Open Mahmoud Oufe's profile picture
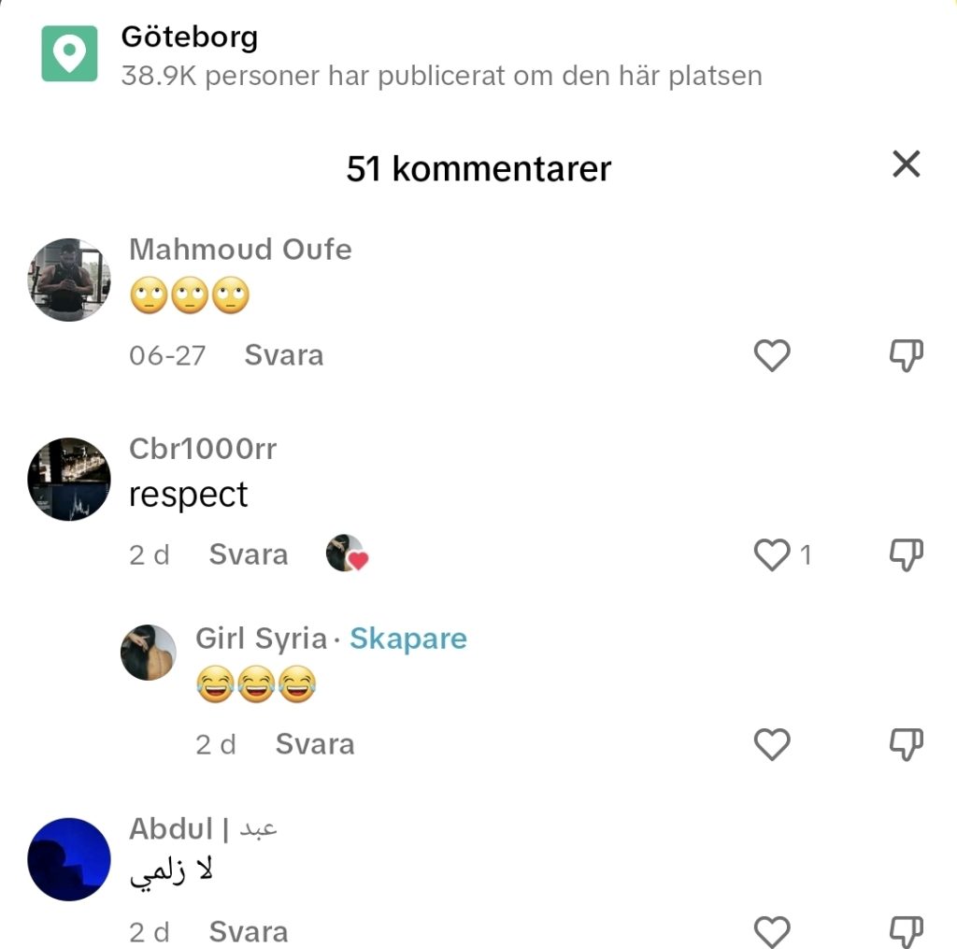 [x=69, y=280]
